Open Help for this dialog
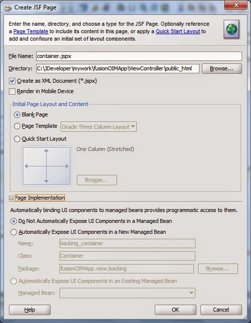Viewport: 251px width, 323px height. [x=30, y=310]
